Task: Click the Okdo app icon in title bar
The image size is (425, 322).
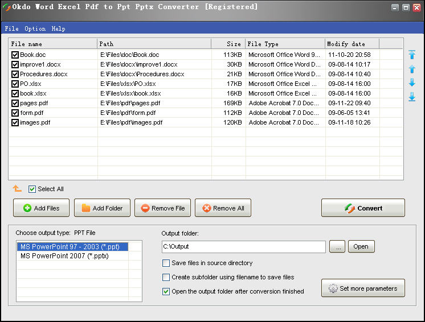Action: click(x=6, y=7)
